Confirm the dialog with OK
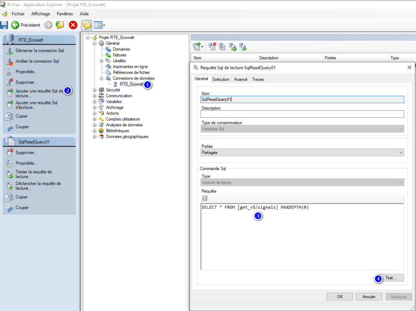The height and width of the screenshot is (311, 416). (340, 297)
